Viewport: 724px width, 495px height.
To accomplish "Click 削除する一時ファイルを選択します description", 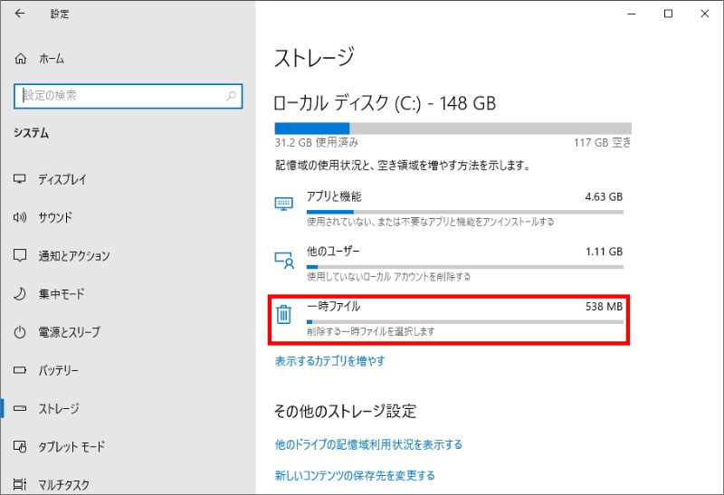I will (371, 331).
